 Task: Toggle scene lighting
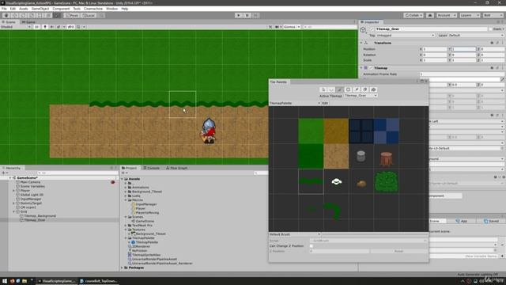coord(45,27)
